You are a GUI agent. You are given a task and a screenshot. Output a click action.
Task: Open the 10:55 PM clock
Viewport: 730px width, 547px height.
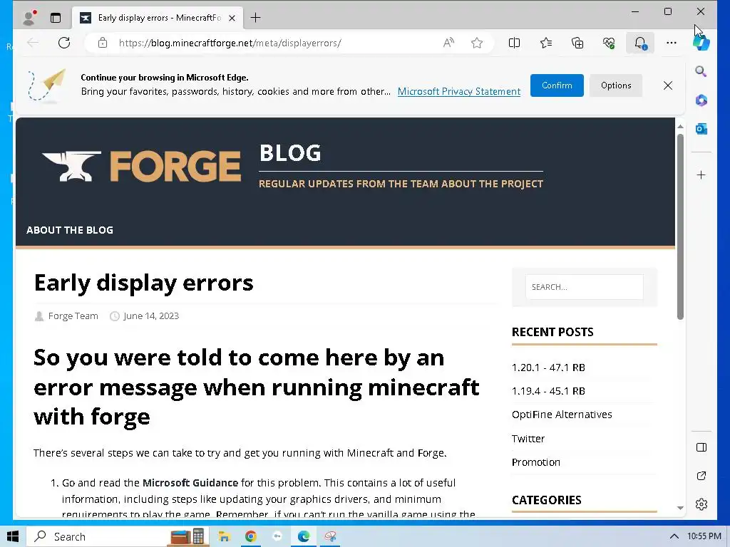(x=704, y=536)
